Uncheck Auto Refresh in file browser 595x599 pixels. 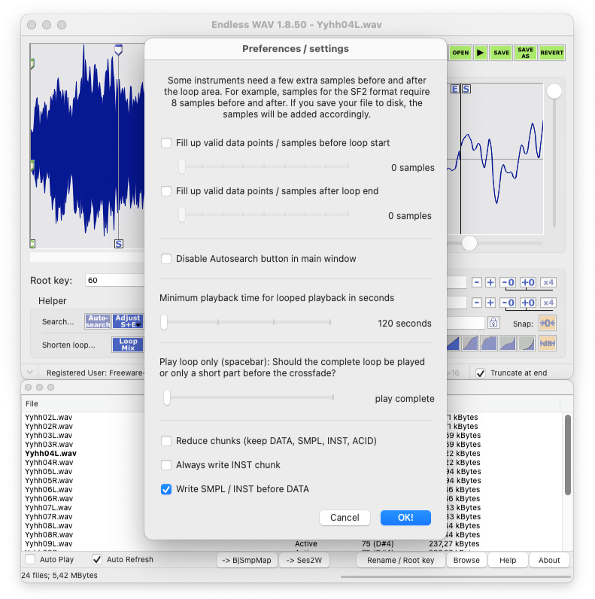pyautogui.click(x=96, y=559)
